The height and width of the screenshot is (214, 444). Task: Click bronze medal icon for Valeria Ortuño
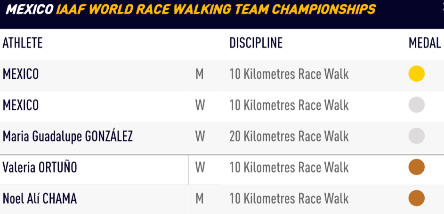click(416, 167)
